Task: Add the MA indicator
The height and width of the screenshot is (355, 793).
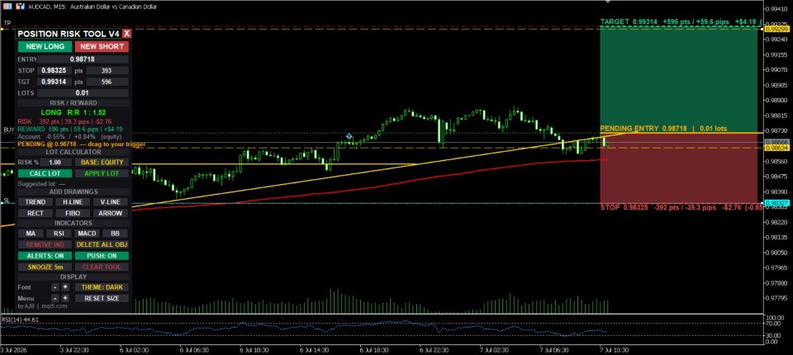Action: pos(31,234)
